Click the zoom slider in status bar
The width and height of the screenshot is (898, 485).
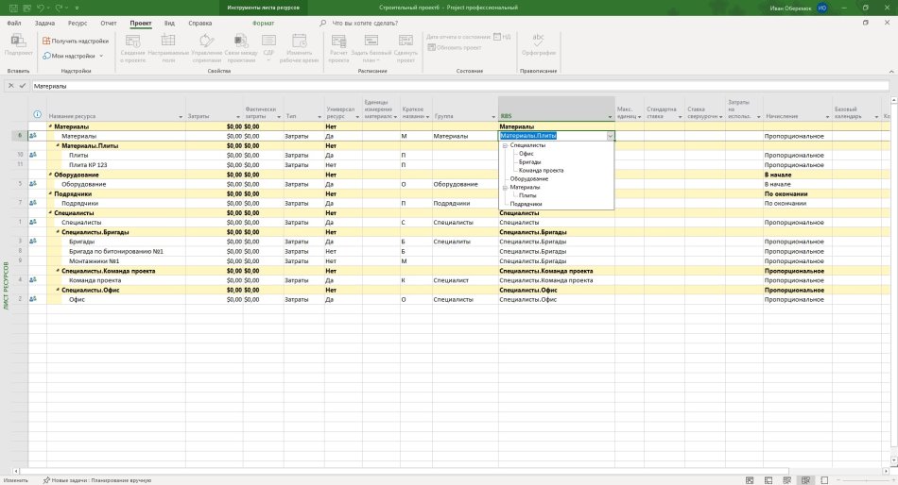pos(865,480)
